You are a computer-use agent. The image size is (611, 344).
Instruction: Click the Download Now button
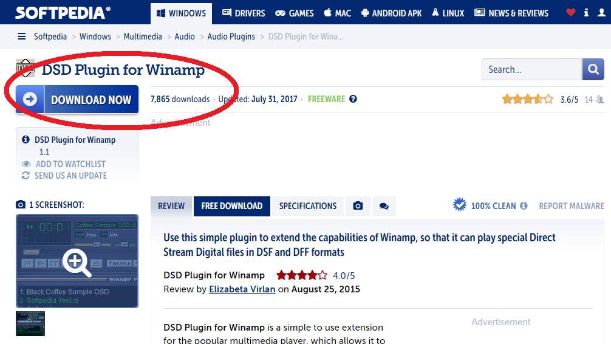click(x=77, y=100)
